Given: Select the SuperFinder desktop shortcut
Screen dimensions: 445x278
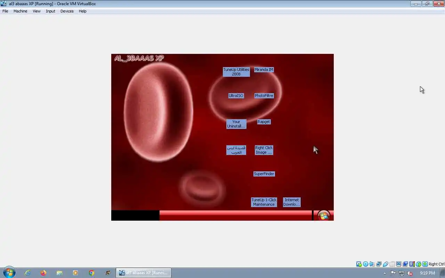Looking at the screenshot, I should (264, 174).
